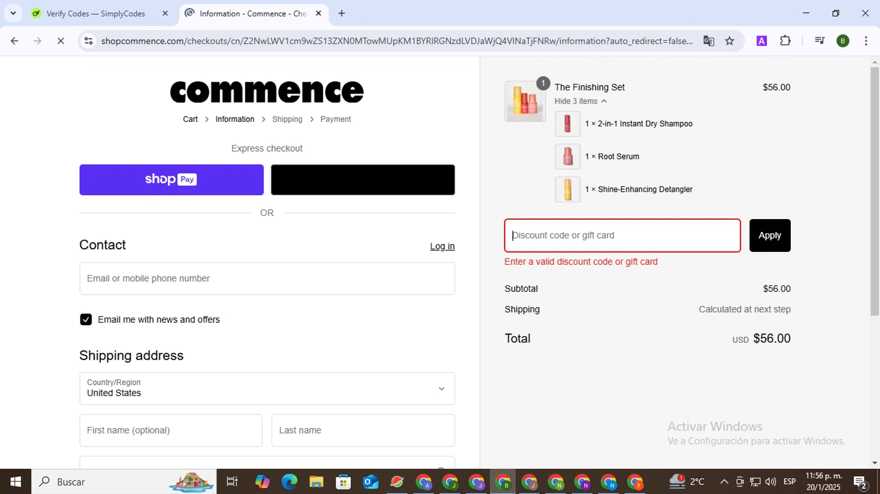The image size is (880, 494).
Task: Click the address bar URL
Action: point(397,41)
